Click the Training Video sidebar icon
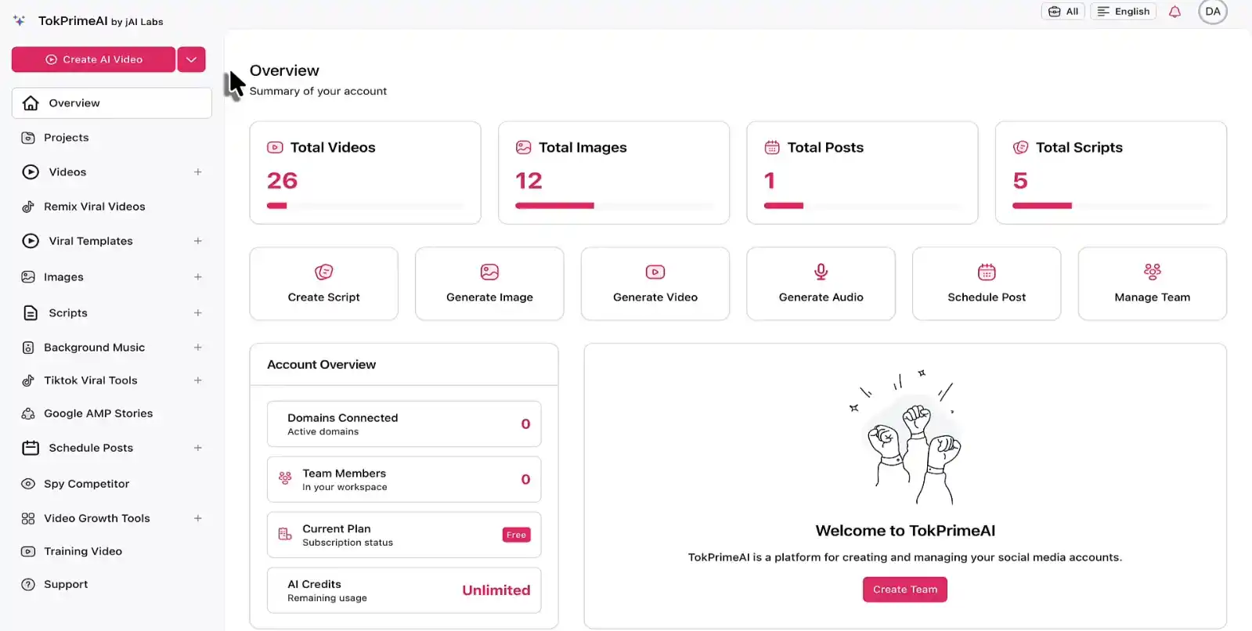Viewport: 1252px width, 631px height. click(x=28, y=551)
